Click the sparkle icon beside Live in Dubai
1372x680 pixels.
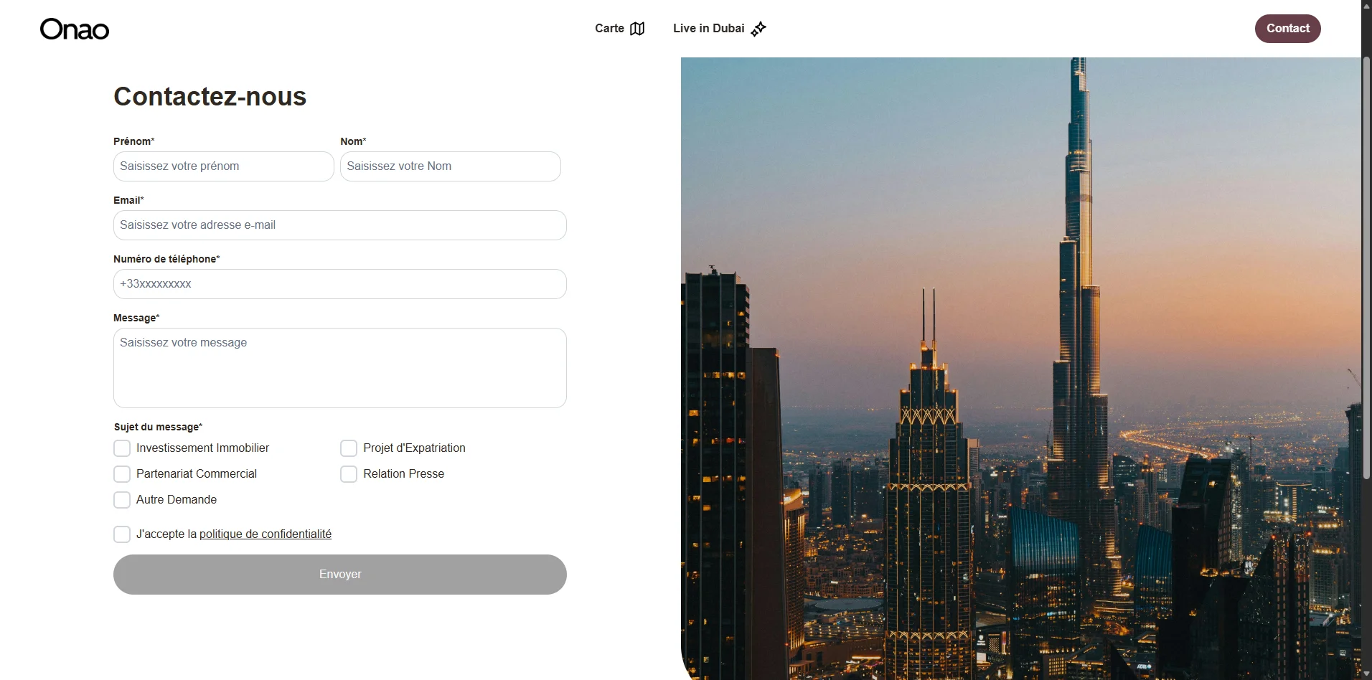[758, 29]
